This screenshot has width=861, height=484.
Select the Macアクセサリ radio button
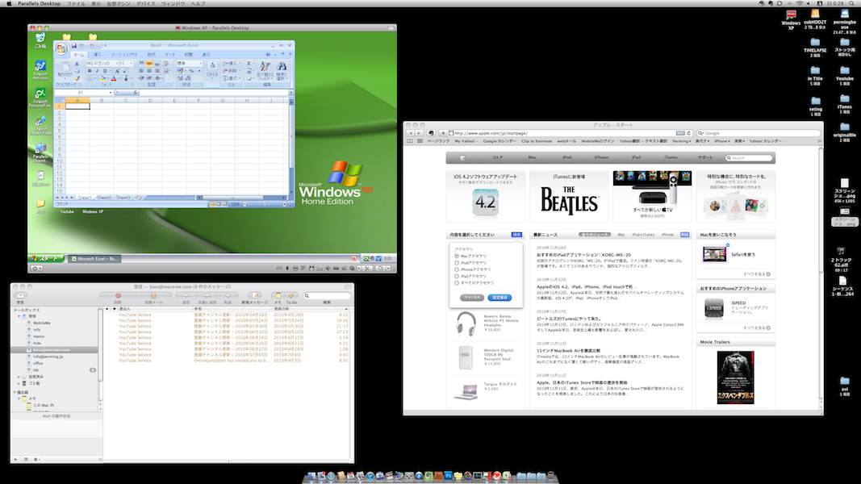[456, 257]
